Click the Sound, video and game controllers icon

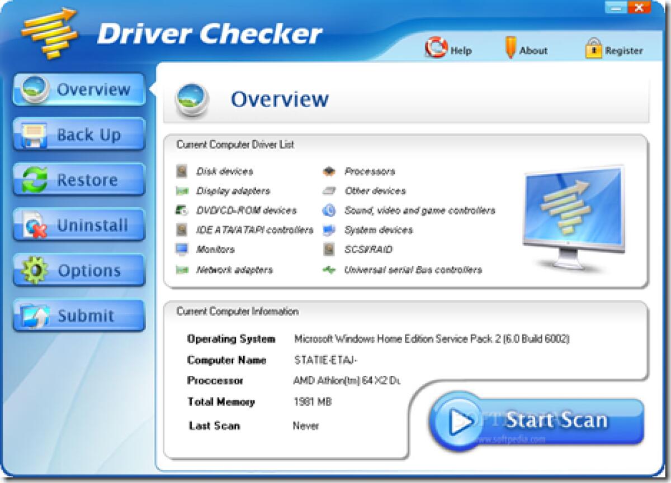(x=330, y=211)
